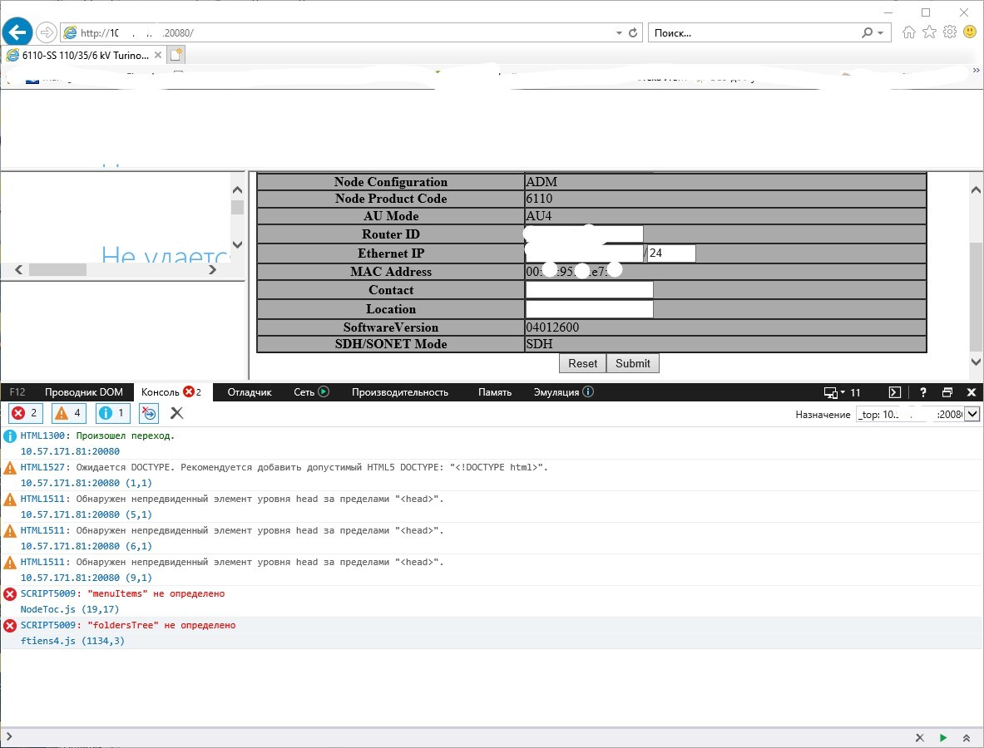Viewport: 984px width, 748px height.
Task: Click the browser Back arrow button
Action: pyautogui.click(x=17, y=32)
